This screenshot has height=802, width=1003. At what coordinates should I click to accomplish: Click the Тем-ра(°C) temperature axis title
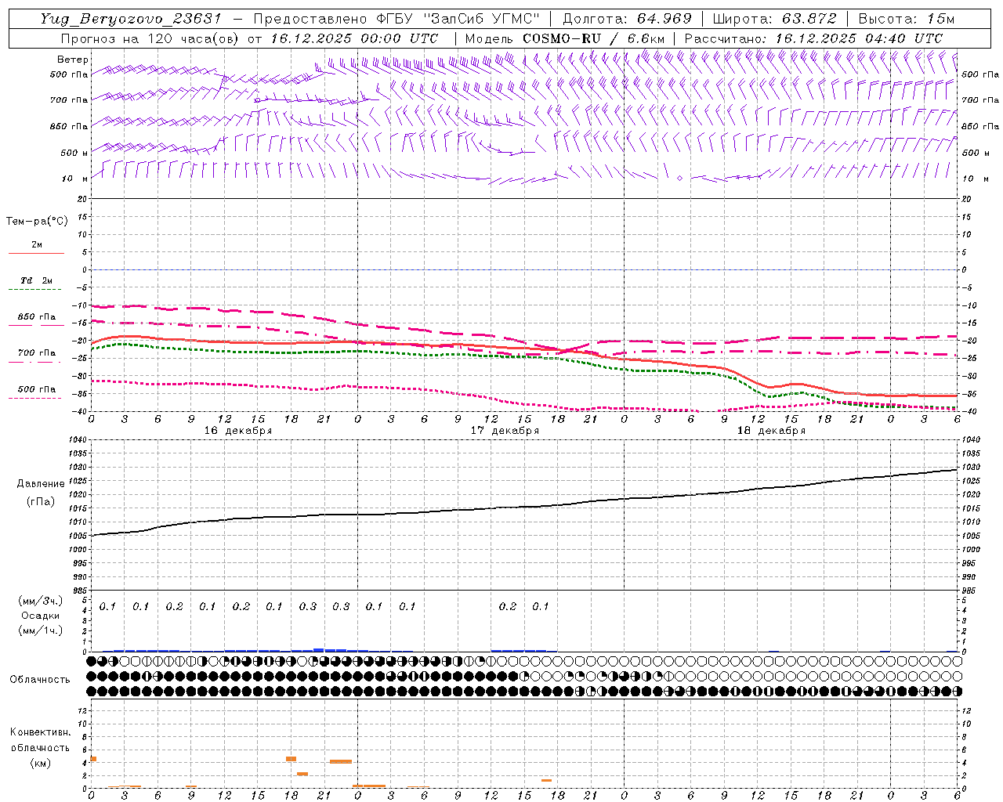tap(37, 222)
